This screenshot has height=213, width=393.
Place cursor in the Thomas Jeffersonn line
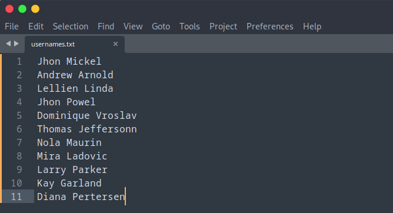click(x=87, y=129)
